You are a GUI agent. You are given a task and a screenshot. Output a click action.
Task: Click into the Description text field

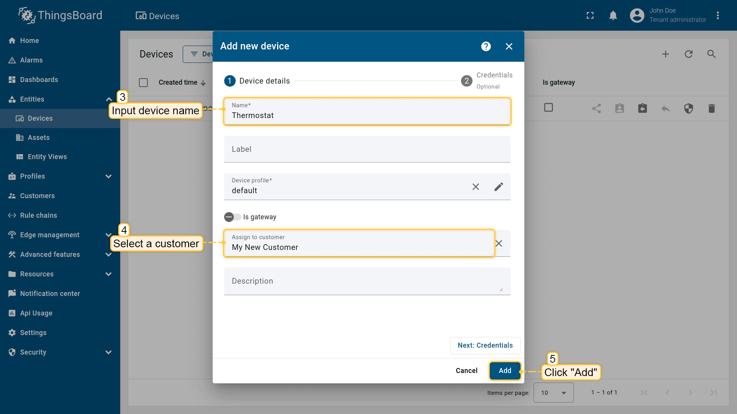[367, 281]
